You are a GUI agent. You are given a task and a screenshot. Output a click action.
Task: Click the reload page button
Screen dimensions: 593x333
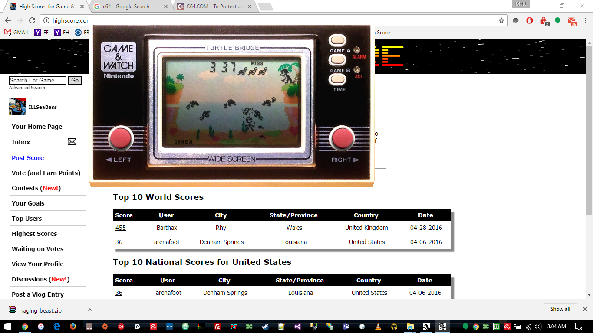[32, 20]
